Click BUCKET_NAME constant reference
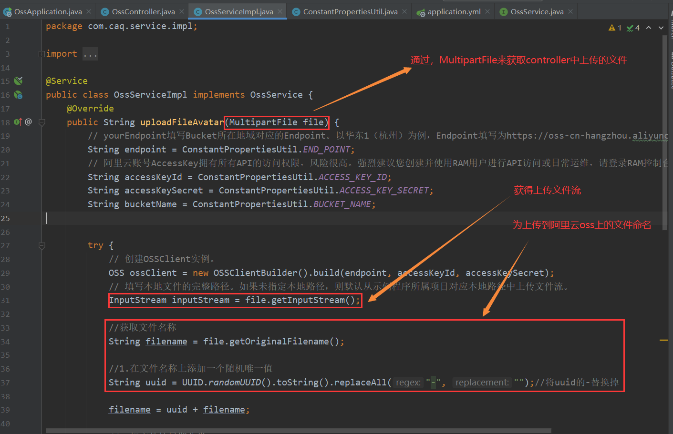The image size is (673, 434). (342, 204)
